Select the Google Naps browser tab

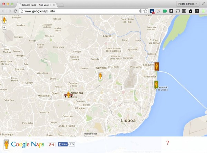coord(36,5)
